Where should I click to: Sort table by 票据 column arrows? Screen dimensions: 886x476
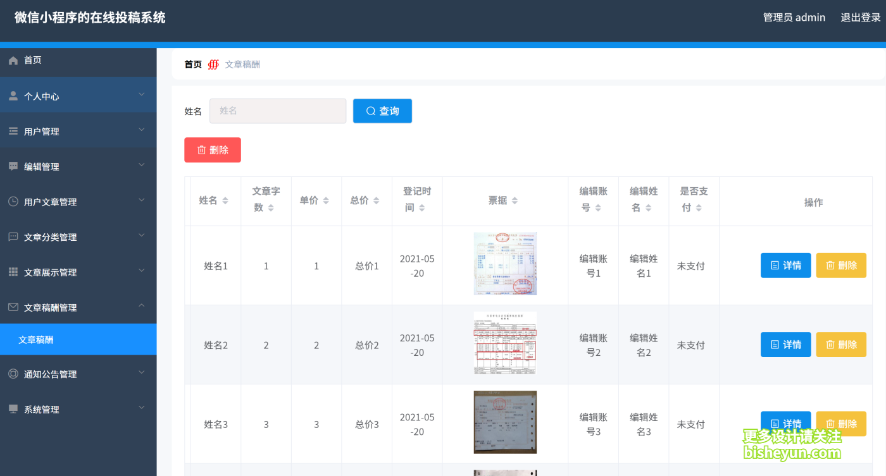pyautogui.click(x=515, y=200)
